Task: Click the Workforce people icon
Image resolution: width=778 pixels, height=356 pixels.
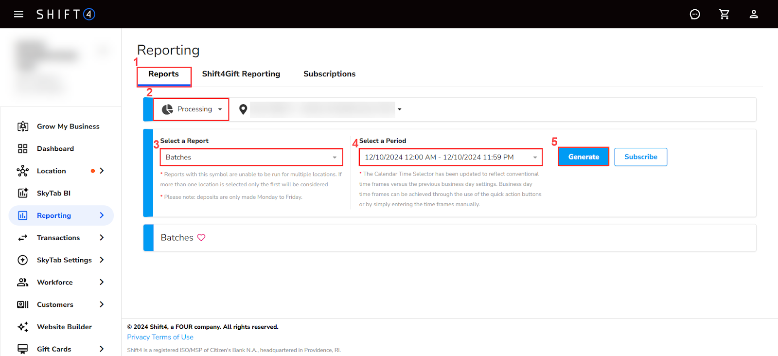Action: (23, 282)
